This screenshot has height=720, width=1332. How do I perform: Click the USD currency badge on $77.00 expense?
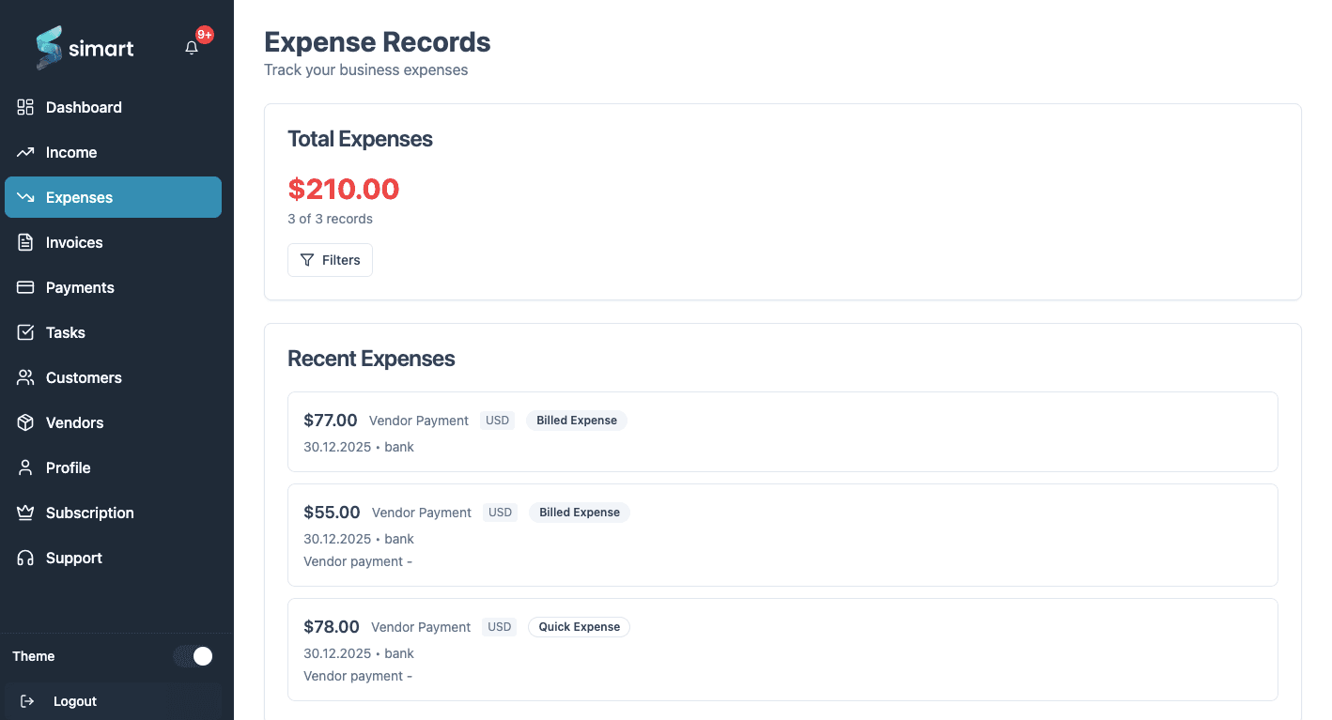tap(497, 420)
